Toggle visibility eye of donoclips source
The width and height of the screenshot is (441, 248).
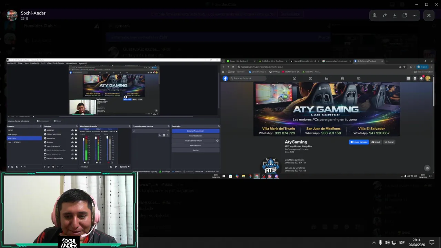pos(72,138)
